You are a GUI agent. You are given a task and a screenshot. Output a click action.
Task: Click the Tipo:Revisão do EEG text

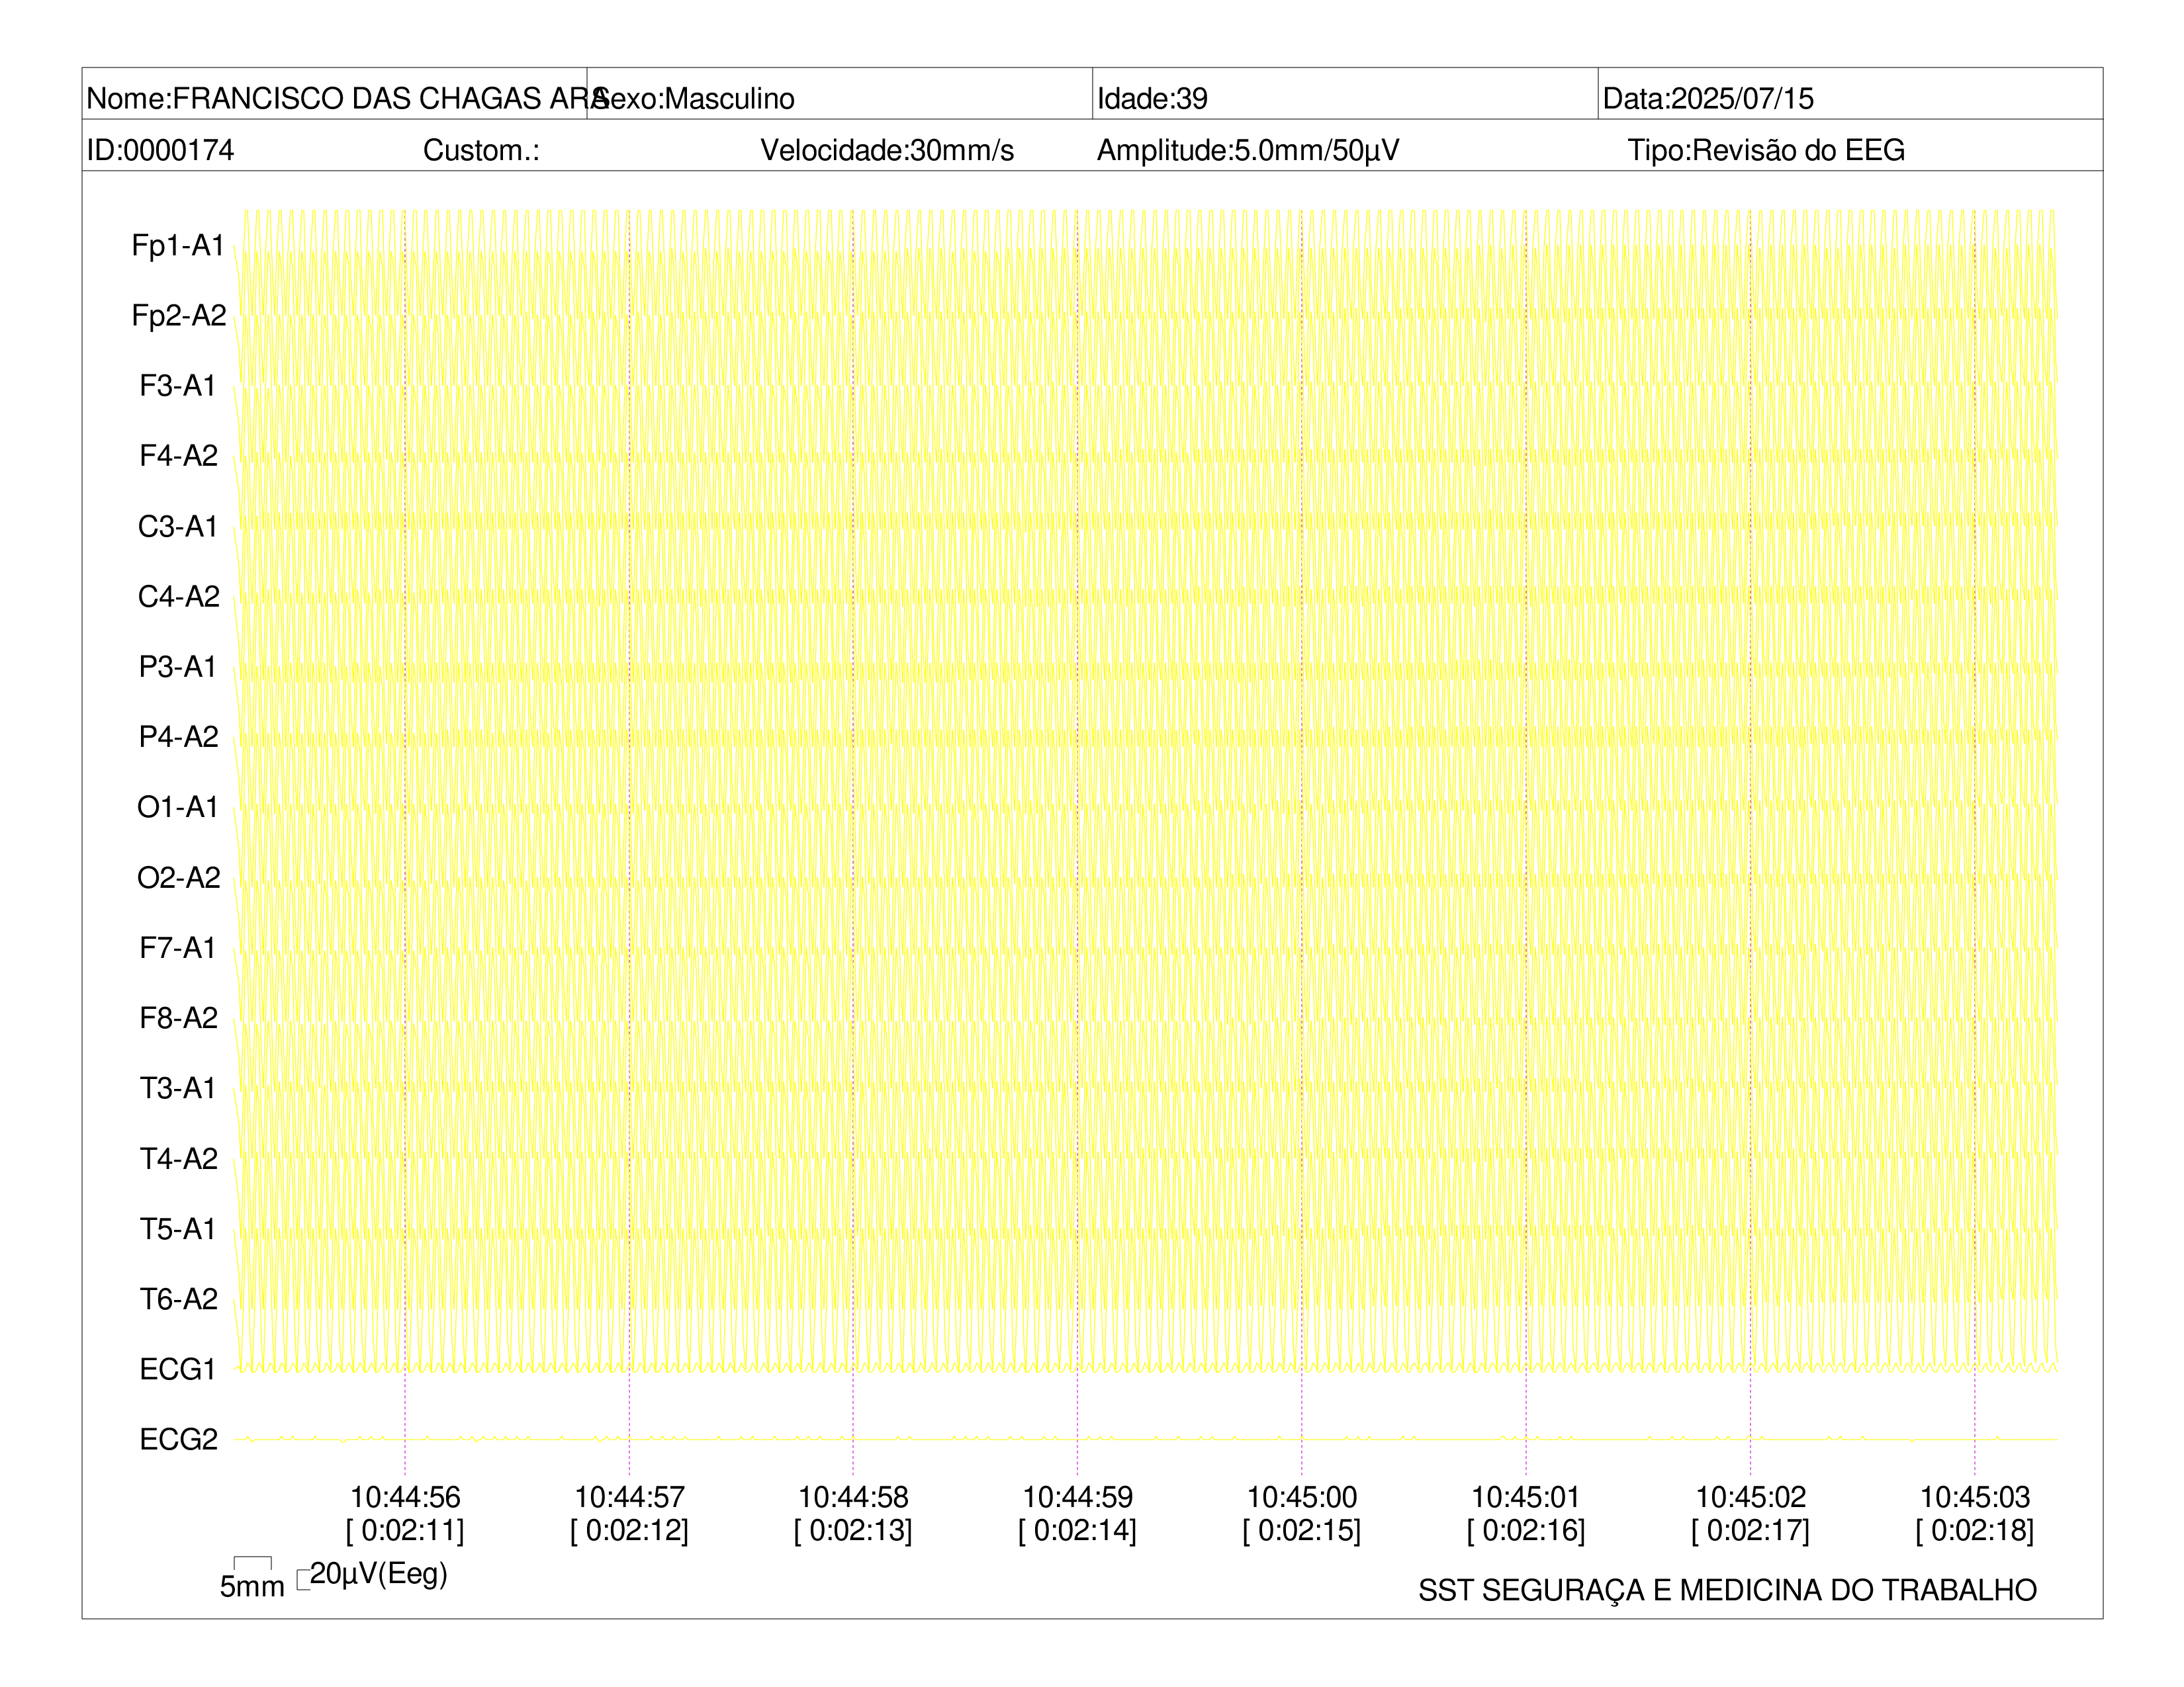pos(1766,150)
